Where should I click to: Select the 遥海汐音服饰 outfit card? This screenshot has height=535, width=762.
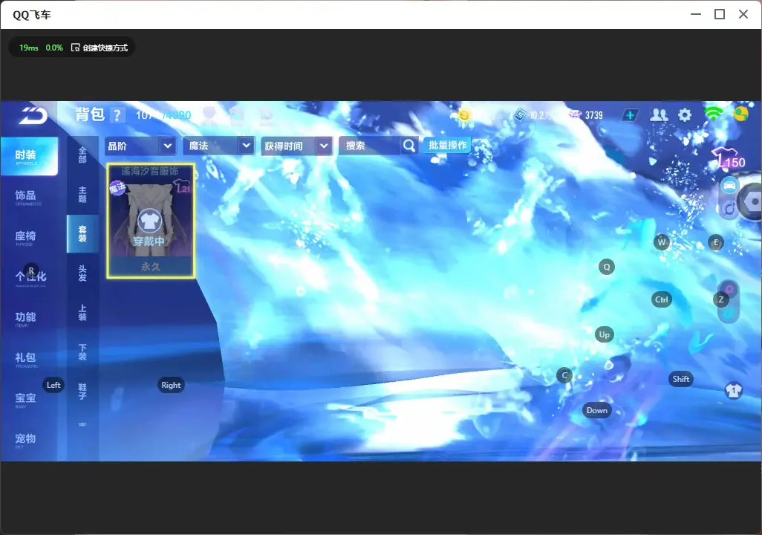coord(151,221)
